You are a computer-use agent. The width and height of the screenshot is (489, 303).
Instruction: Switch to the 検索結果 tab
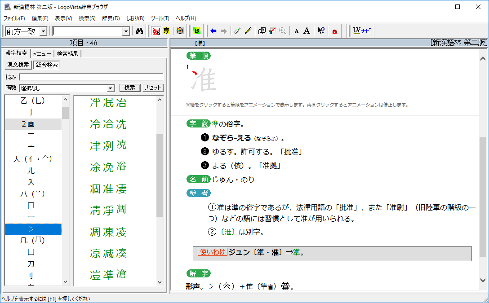pyautogui.click(x=67, y=53)
